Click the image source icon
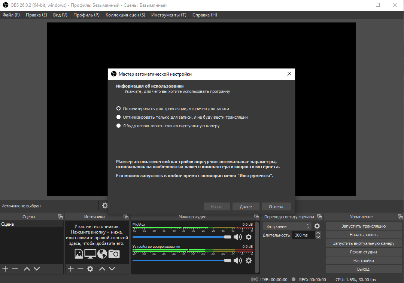Viewport: 404px width, 283px height. point(79,254)
